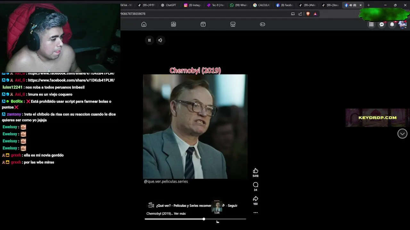The width and height of the screenshot is (410, 230).
Task: Open Facebook Reels video icon
Action: point(203,24)
